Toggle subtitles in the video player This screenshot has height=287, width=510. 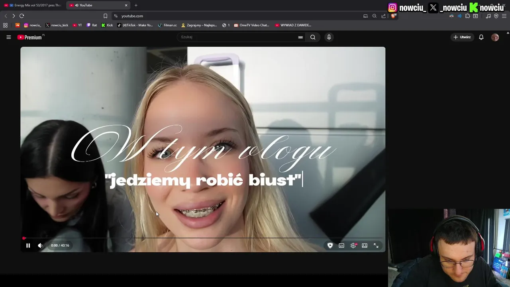coord(341,246)
